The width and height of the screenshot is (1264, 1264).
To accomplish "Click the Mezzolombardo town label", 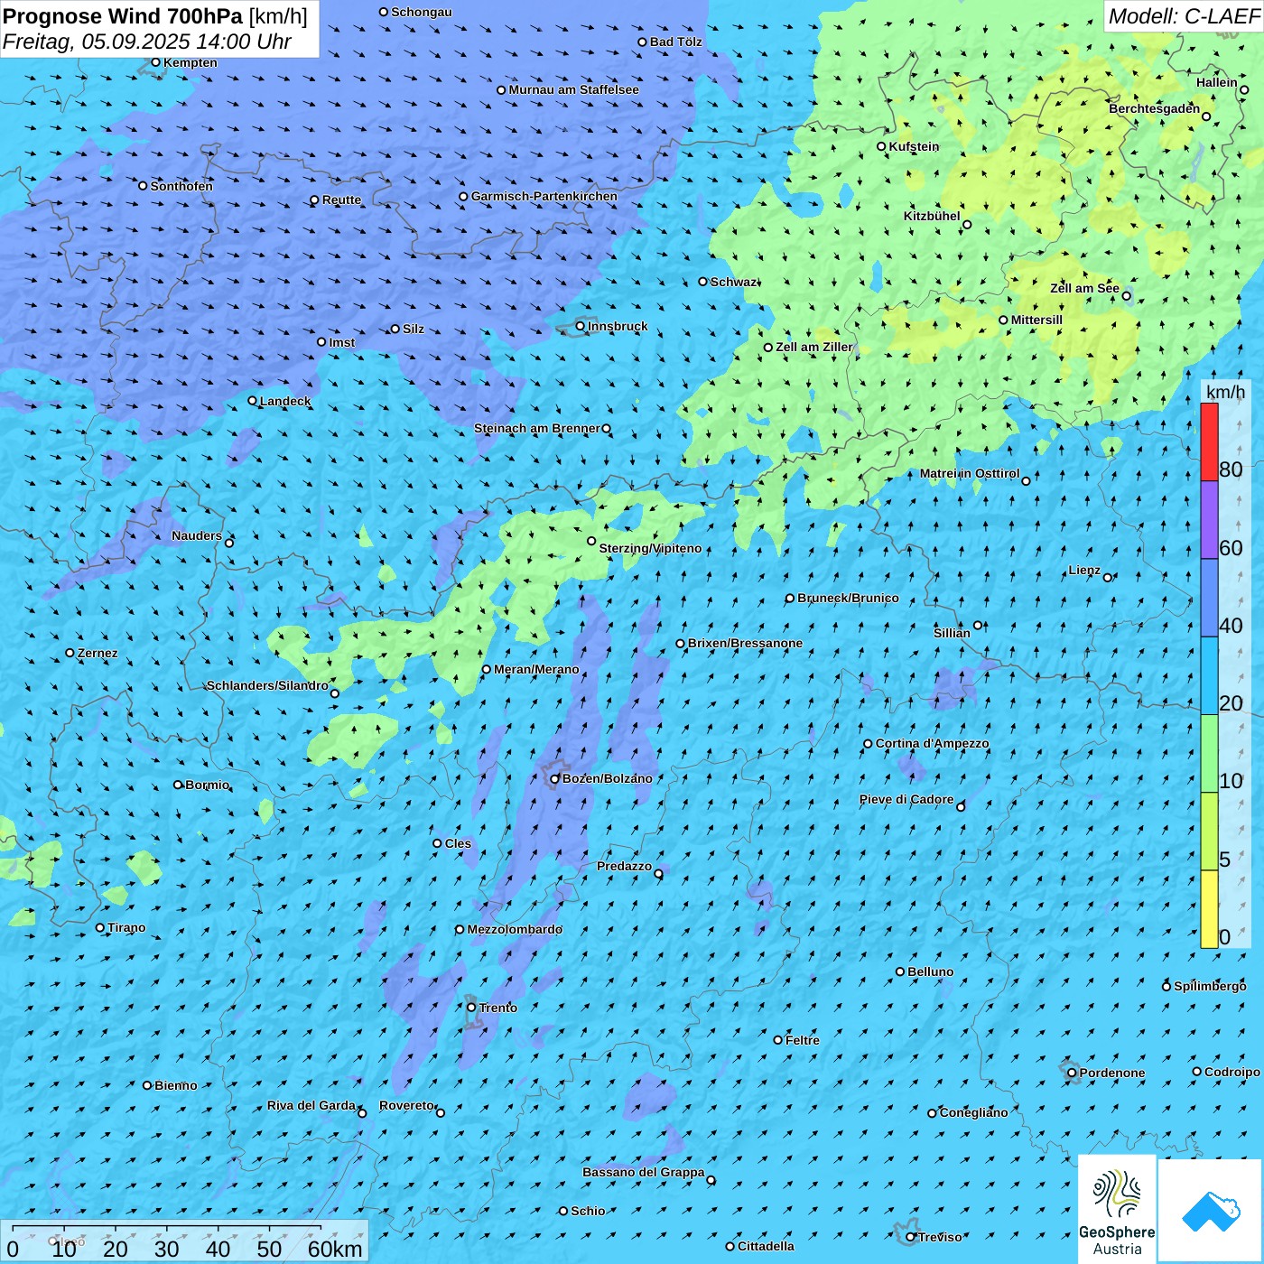I will click(x=515, y=929).
